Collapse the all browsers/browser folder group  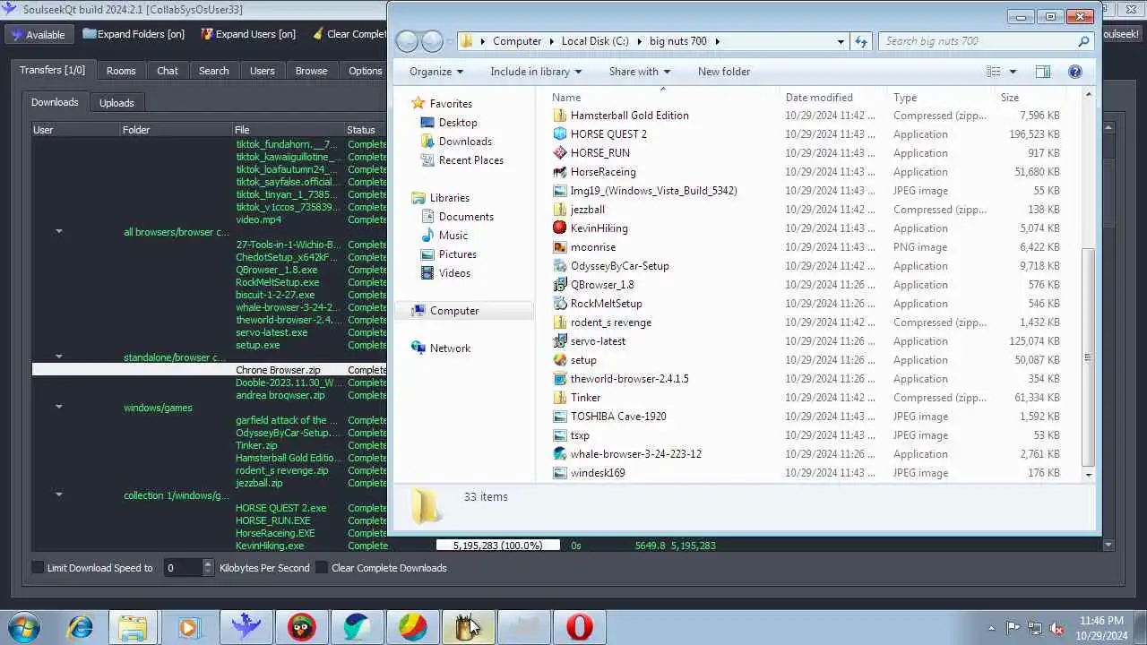pos(59,232)
